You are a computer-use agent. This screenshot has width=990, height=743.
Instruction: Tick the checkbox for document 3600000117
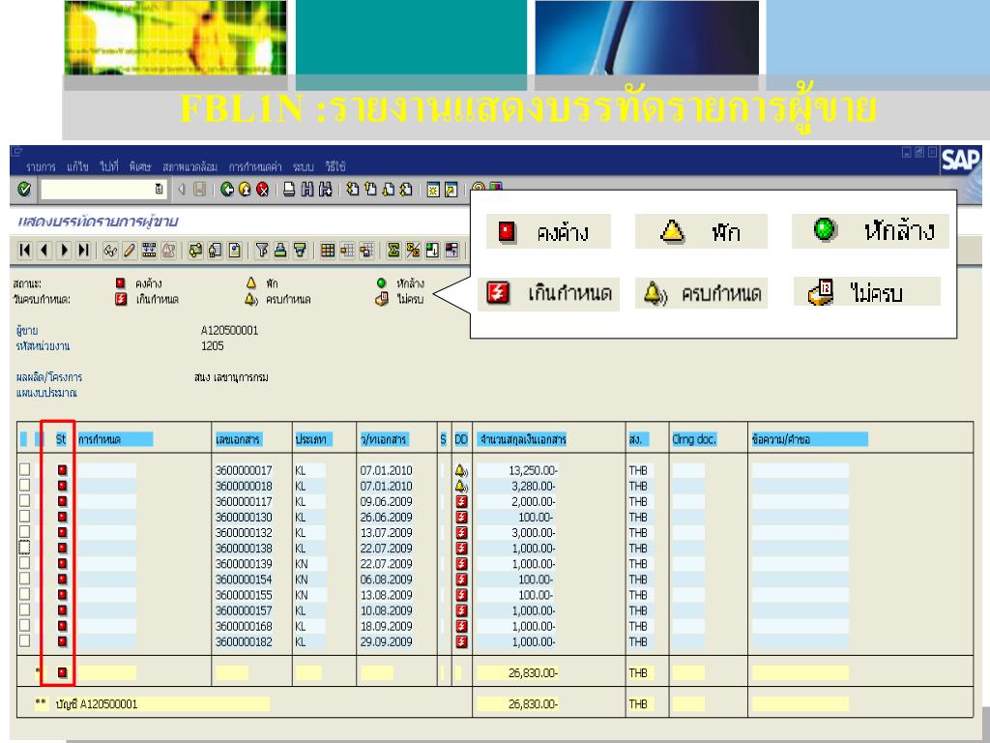point(24,500)
